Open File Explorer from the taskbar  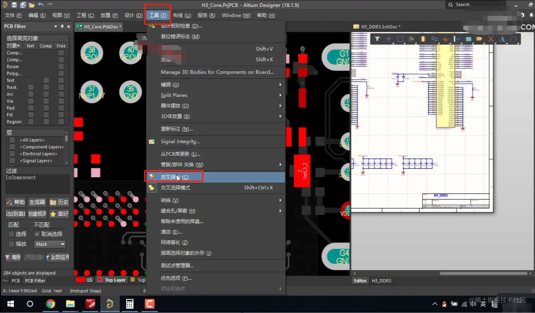tap(70, 304)
